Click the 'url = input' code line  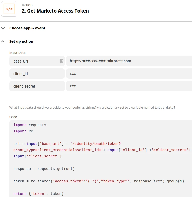[67, 144]
